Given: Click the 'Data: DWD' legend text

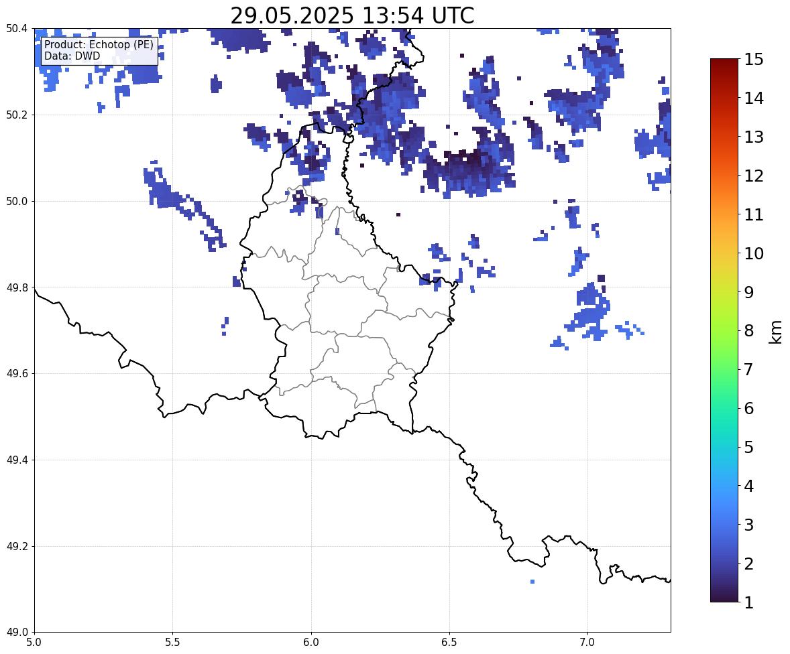Looking at the screenshot, I should (x=72, y=56).
